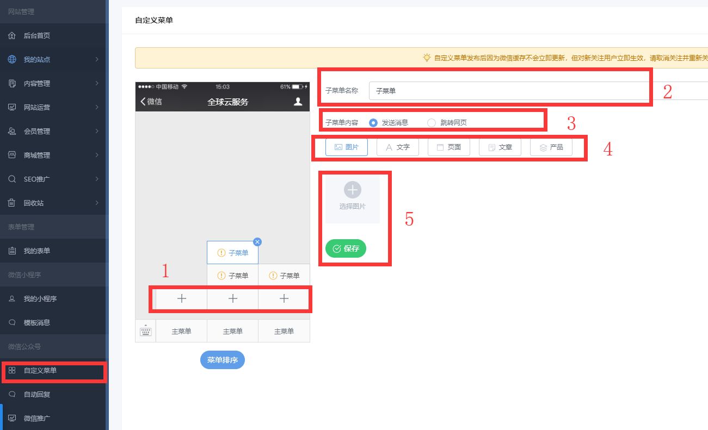The width and height of the screenshot is (708, 430).
Task: Switch to the 产品 message type tab
Action: 551,147
